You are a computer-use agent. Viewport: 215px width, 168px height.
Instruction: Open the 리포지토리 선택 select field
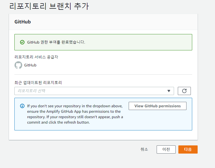pyautogui.click(x=94, y=91)
